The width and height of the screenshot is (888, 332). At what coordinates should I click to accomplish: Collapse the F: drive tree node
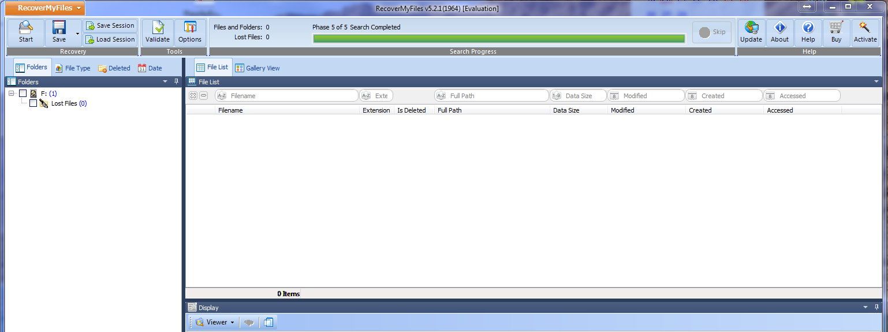click(x=12, y=93)
